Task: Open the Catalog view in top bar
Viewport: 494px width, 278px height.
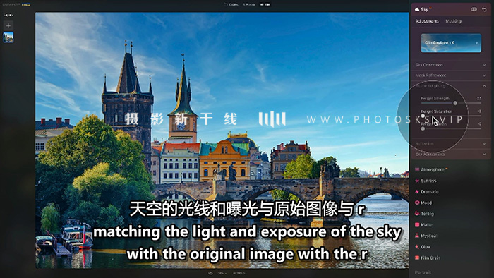Action: click(x=231, y=5)
